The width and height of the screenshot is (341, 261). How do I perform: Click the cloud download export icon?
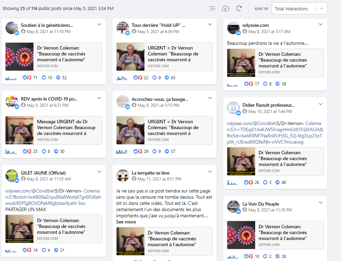225,9
